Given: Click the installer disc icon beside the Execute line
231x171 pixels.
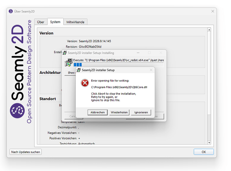Looking at the screenshot, I should click(x=68, y=63).
